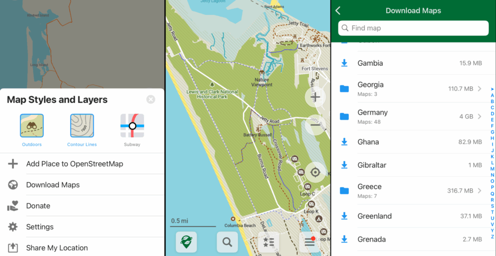The width and height of the screenshot is (496, 256).
Task: Toggle the Outdoors map style
Action: click(32, 126)
